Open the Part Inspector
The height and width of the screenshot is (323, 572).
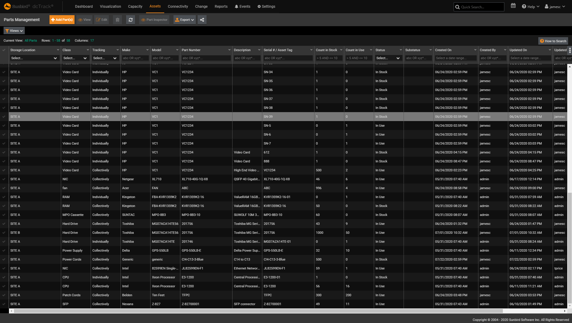coord(154,20)
